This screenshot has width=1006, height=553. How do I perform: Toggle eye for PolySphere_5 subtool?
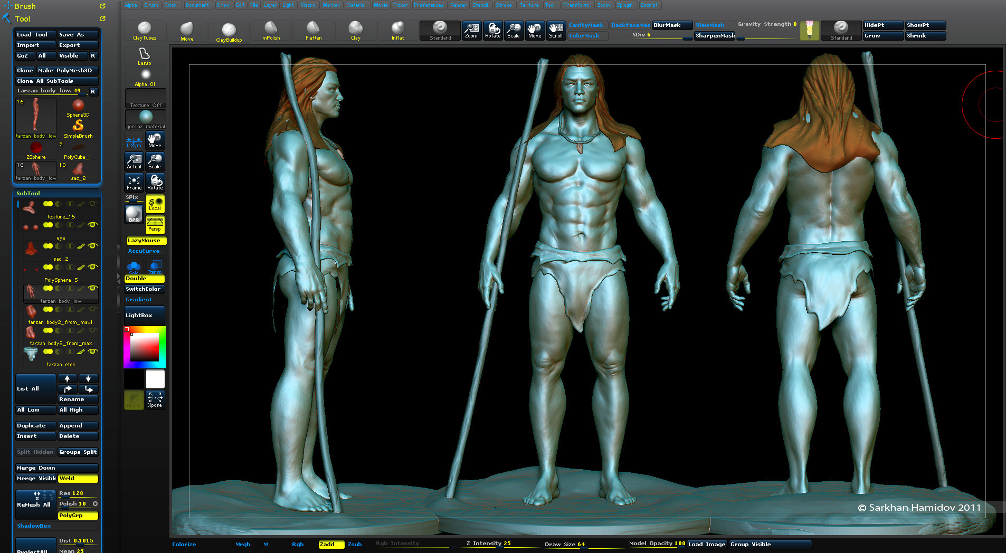(93, 267)
